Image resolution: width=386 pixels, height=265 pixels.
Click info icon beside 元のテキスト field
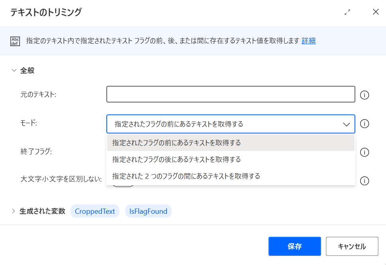[364, 95]
